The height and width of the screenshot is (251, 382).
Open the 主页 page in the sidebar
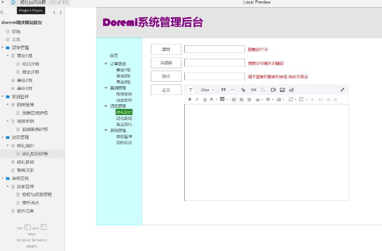(x=16, y=40)
